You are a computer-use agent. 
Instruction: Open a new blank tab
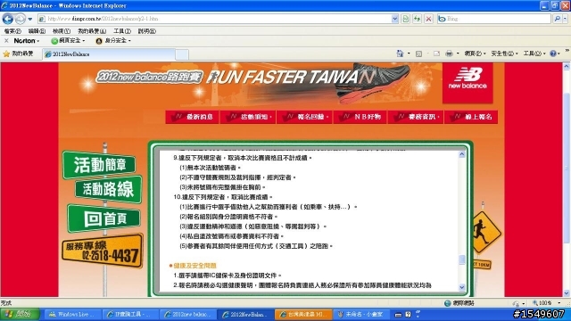tap(182, 54)
